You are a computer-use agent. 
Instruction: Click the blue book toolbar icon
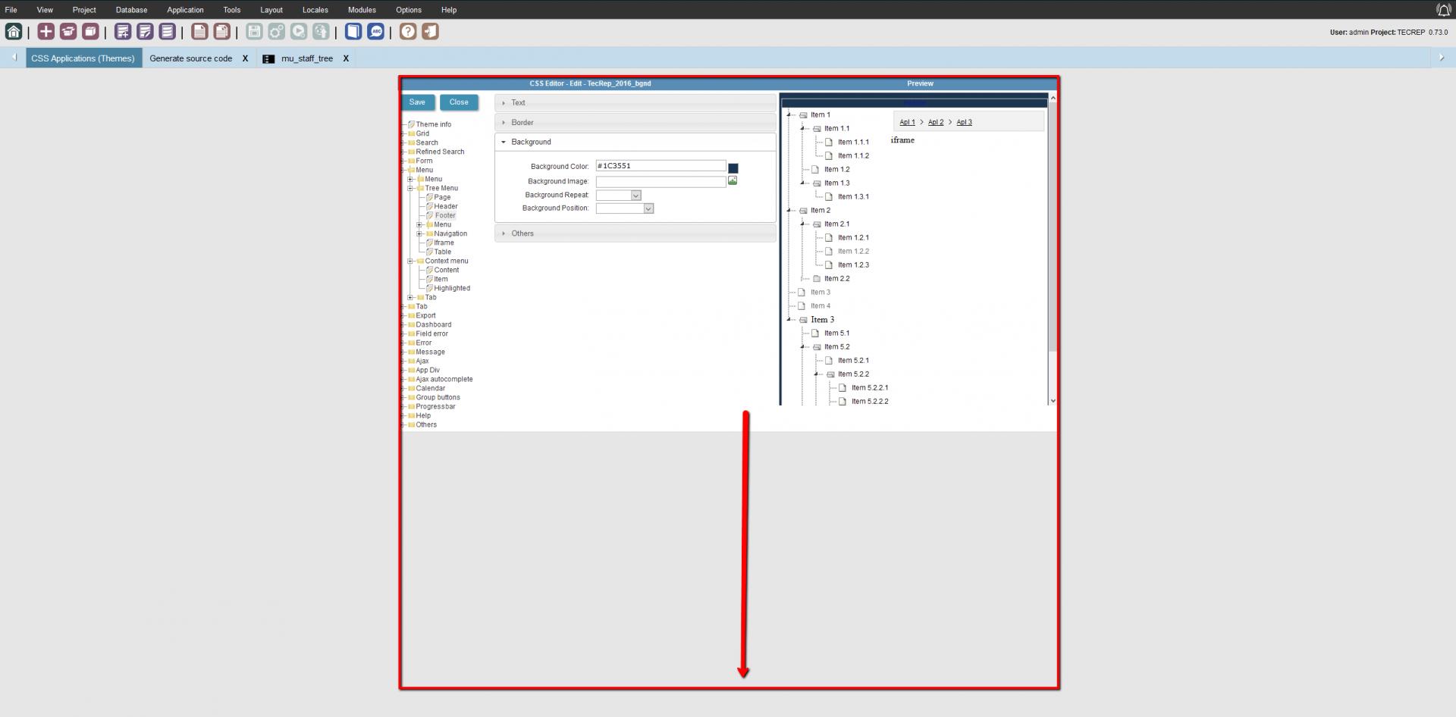(353, 31)
